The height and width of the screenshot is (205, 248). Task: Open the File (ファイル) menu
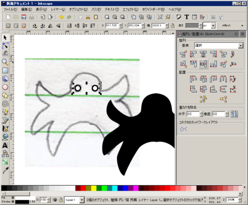point(10,9)
